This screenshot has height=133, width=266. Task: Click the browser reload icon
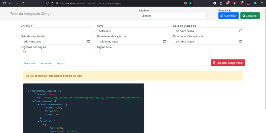pos(23,3)
